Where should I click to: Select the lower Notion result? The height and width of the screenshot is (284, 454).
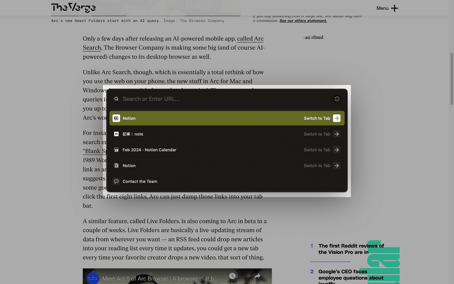click(x=226, y=165)
